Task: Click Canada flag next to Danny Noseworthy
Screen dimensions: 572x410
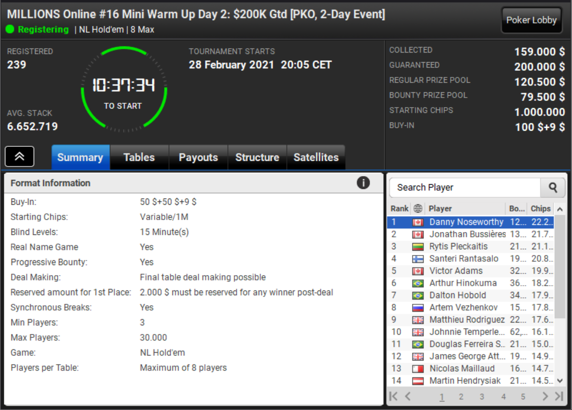Action: point(418,222)
